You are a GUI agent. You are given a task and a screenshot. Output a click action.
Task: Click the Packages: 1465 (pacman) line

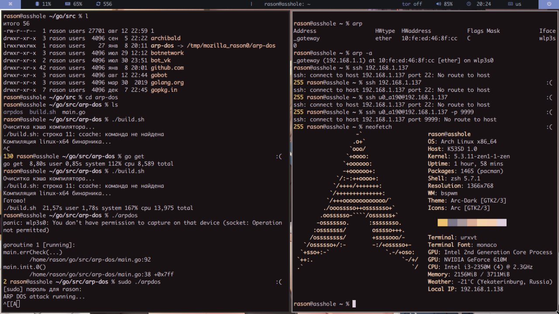pyautogui.click(x=466, y=171)
